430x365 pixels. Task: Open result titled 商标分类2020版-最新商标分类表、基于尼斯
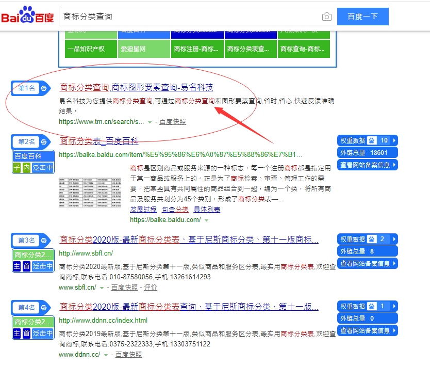point(189,240)
